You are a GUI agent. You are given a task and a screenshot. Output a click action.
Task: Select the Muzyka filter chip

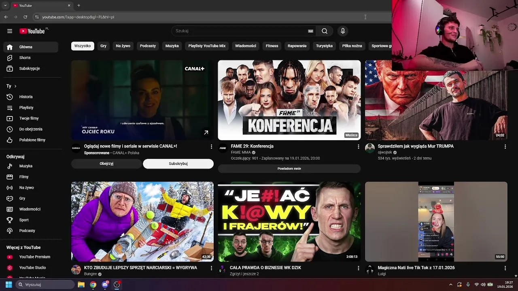click(172, 46)
